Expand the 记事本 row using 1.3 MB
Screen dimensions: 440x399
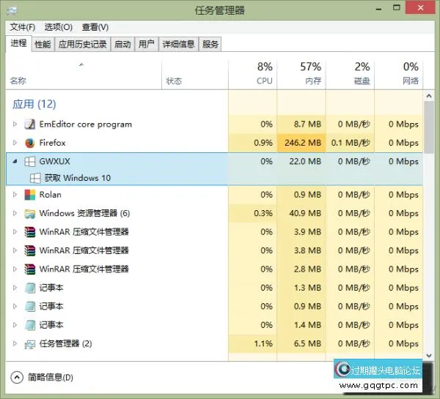pyautogui.click(x=15, y=288)
